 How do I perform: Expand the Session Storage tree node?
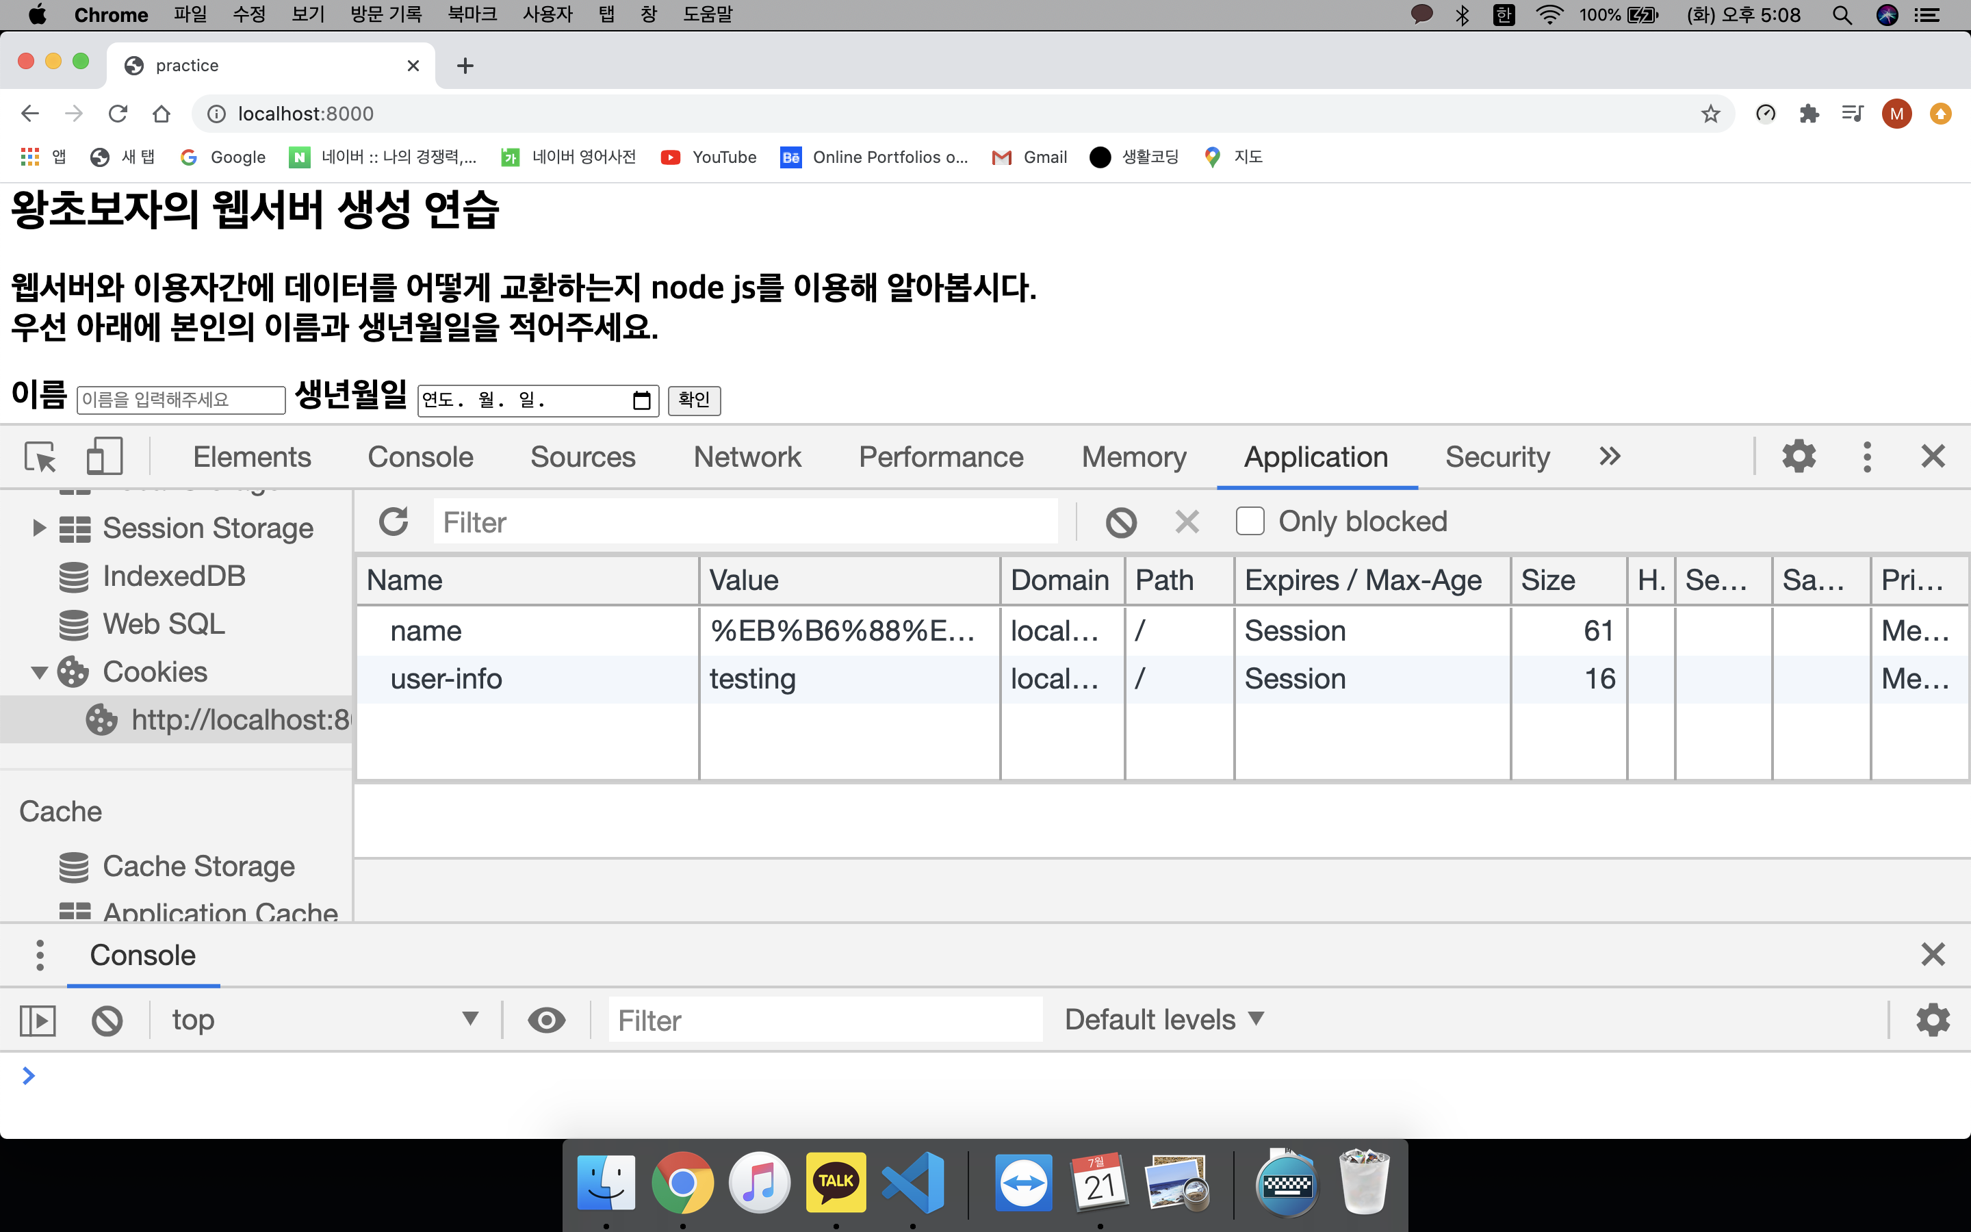coord(38,528)
